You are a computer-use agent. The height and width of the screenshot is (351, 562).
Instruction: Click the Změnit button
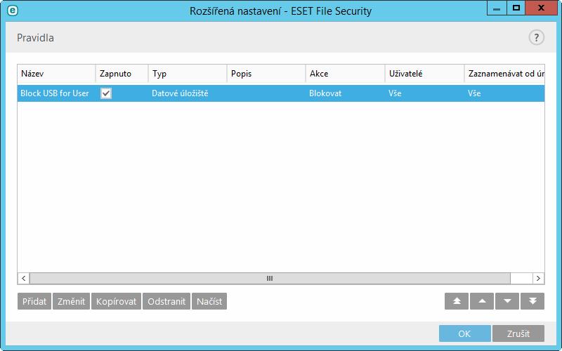pos(71,301)
